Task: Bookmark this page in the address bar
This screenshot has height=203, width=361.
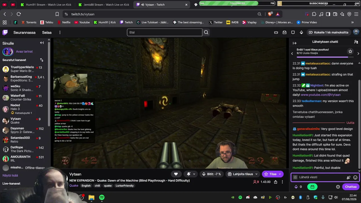Action: (57, 14)
